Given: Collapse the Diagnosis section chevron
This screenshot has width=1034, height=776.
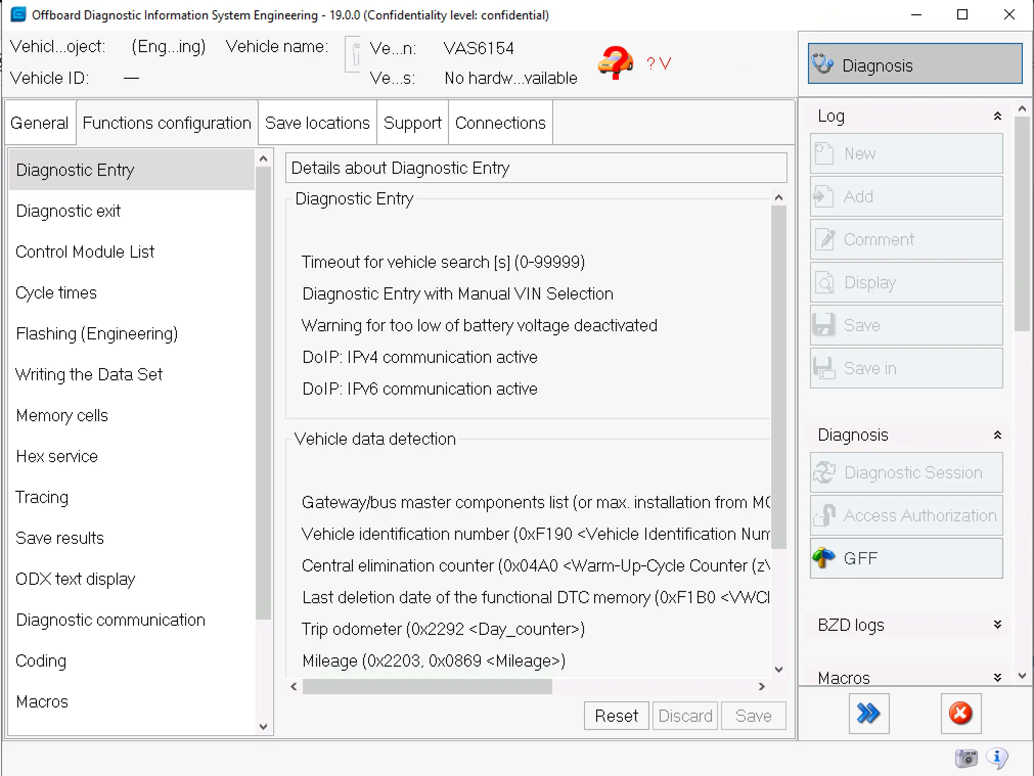Looking at the screenshot, I should [997, 435].
